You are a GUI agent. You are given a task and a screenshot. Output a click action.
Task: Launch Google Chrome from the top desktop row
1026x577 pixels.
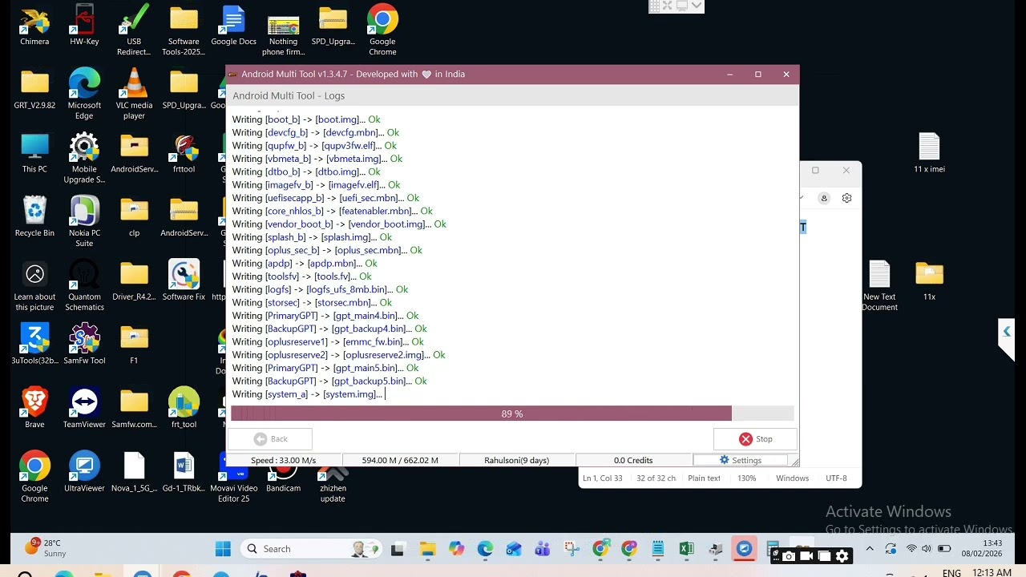point(382,31)
